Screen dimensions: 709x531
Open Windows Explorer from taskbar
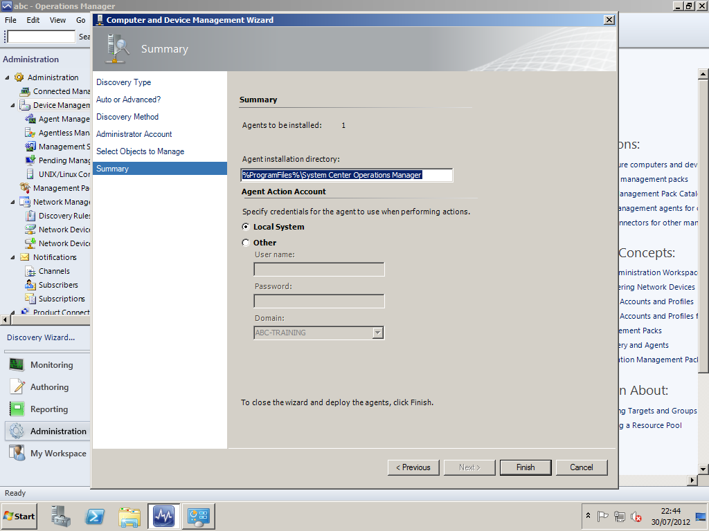[x=129, y=516]
